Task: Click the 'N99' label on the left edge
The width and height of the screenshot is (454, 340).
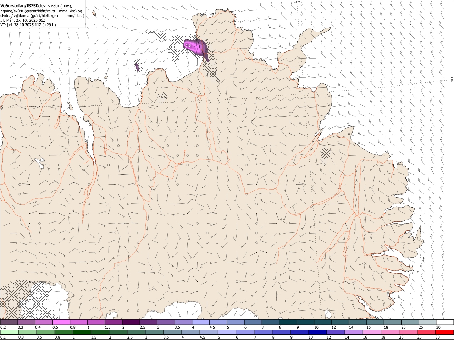Action: [2, 107]
